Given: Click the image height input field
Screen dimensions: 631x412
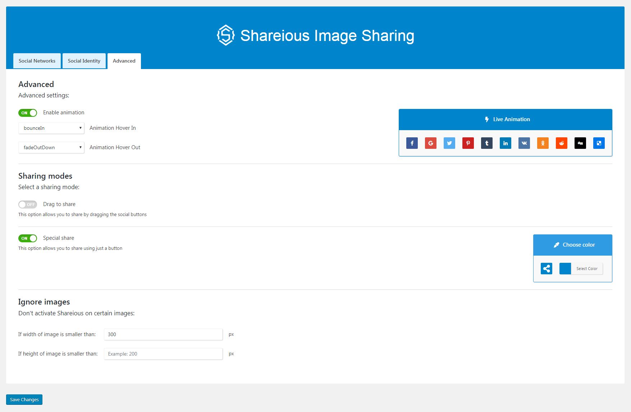Looking at the screenshot, I should (x=163, y=354).
